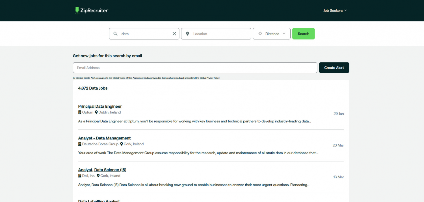Open the Distance dropdown
The height and width of the screenshot is (202, 424).
pos(272,34)
